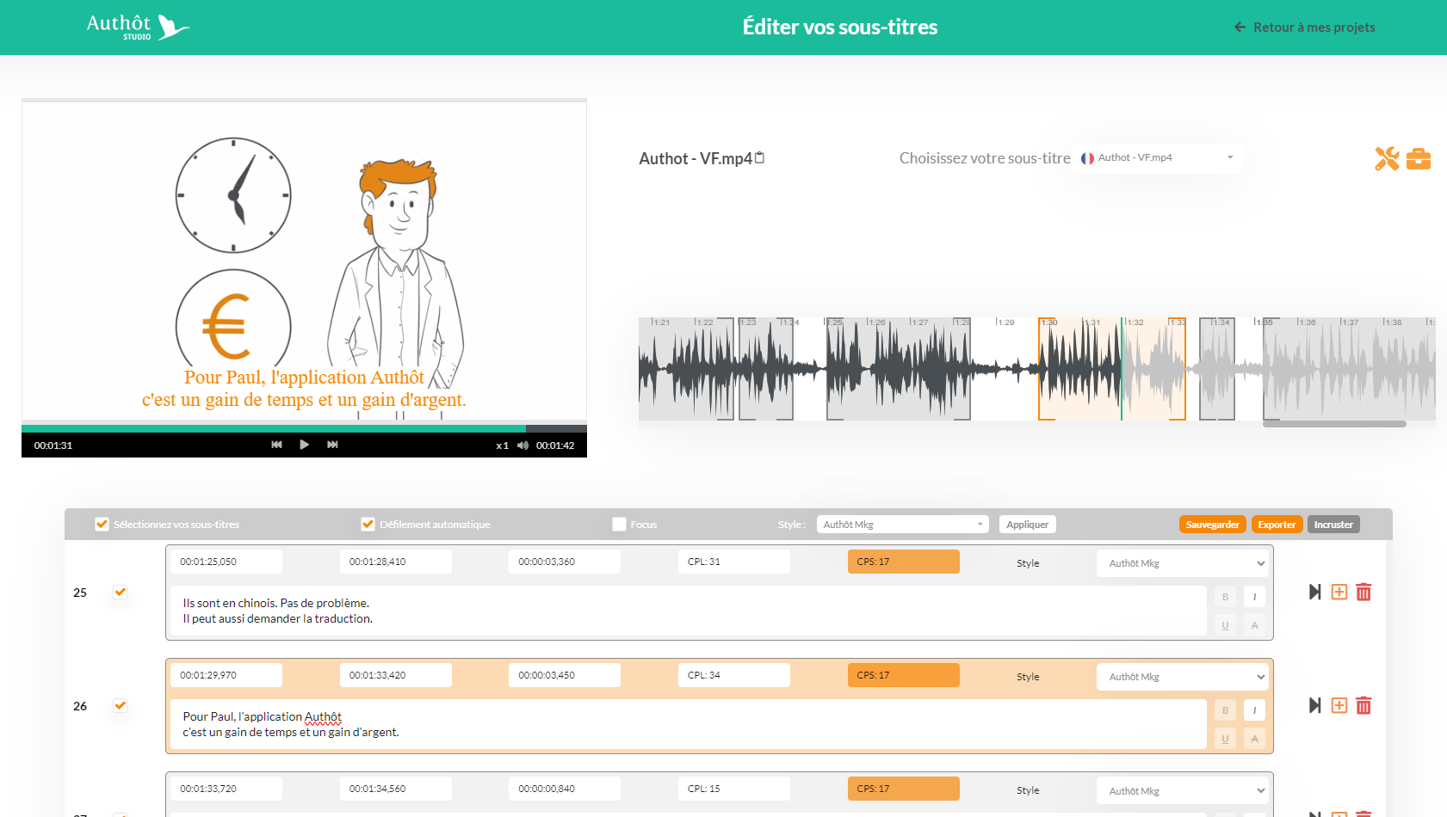Click the Sauvegarder button

1212,525
